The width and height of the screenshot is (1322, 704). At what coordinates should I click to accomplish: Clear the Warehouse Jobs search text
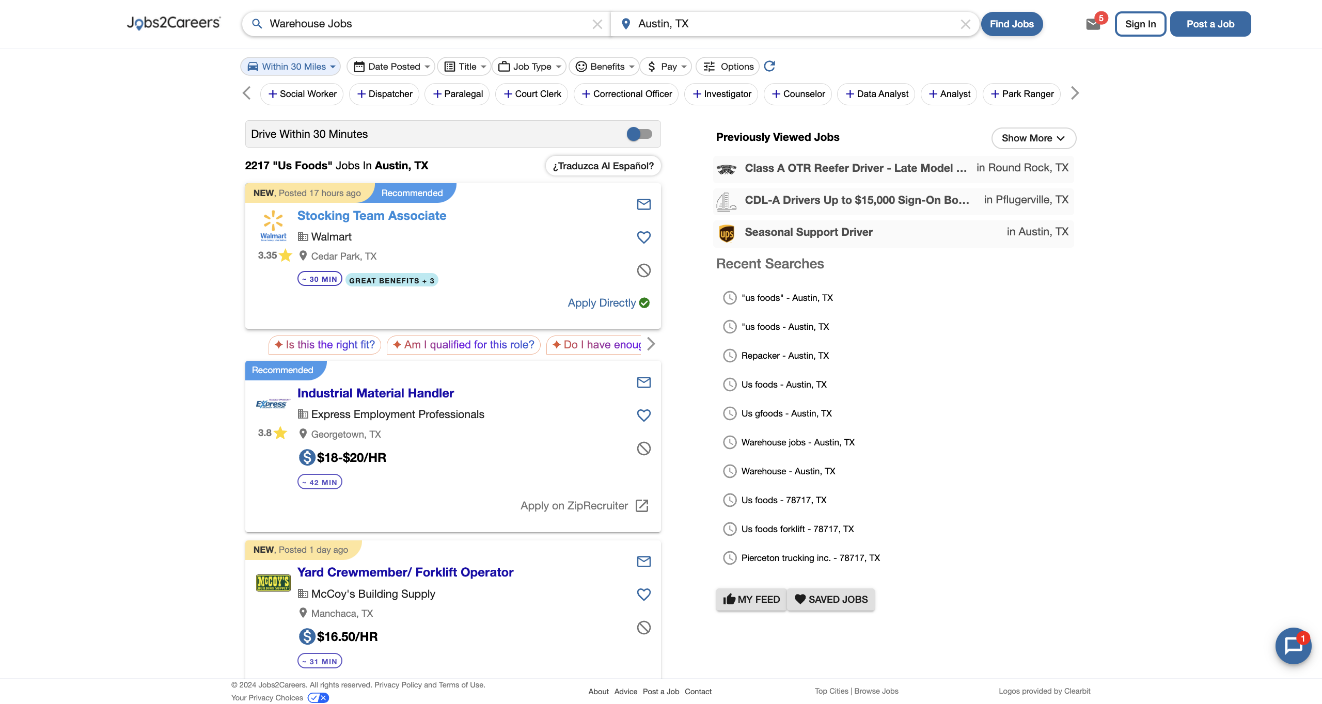597,24
